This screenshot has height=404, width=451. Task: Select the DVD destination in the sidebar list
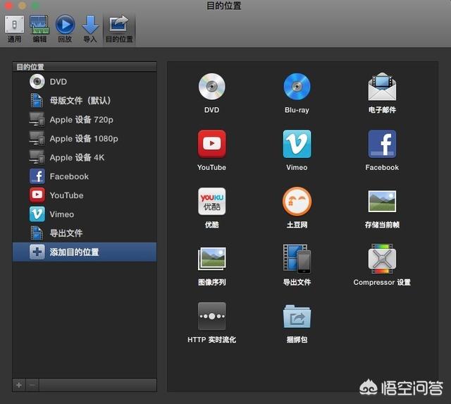pos(85,82)
